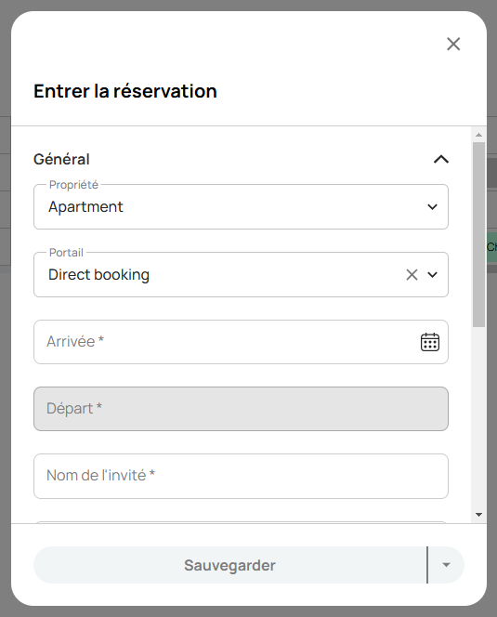Viewport: 497px width, 617px height.
Task: Click the greyed-out Départ field
Action: tap(241, 409)
